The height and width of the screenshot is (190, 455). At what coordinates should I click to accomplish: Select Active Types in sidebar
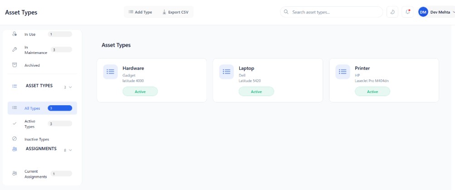(x=42, y=124)
